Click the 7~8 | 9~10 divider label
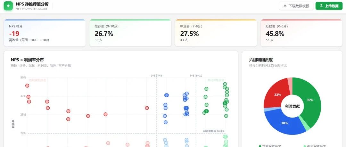The width and height of the screenshot is (346, 147). coord(196,76)
